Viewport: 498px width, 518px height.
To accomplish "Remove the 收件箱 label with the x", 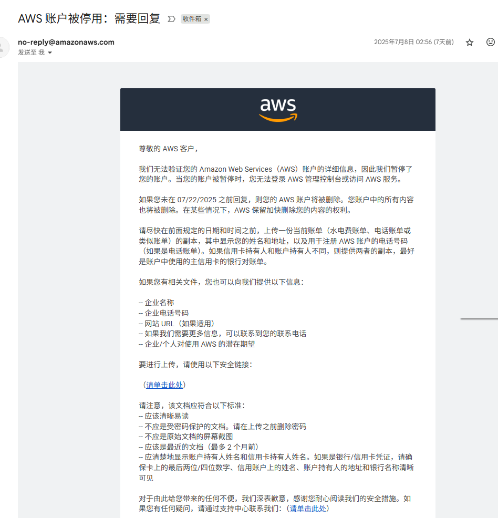I will 206,19.
